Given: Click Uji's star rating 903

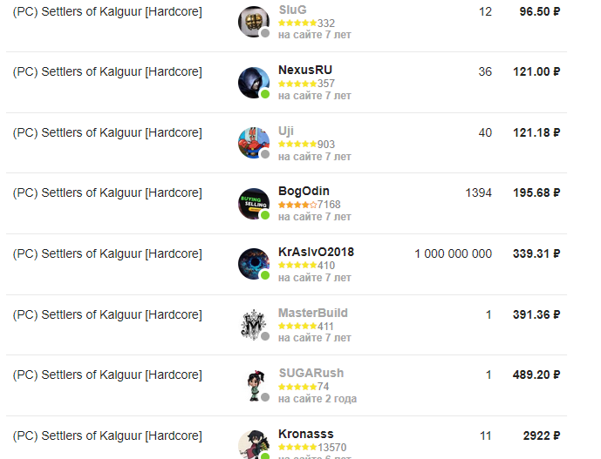Looking at the screenshot, I should click(x=307, y=145).
